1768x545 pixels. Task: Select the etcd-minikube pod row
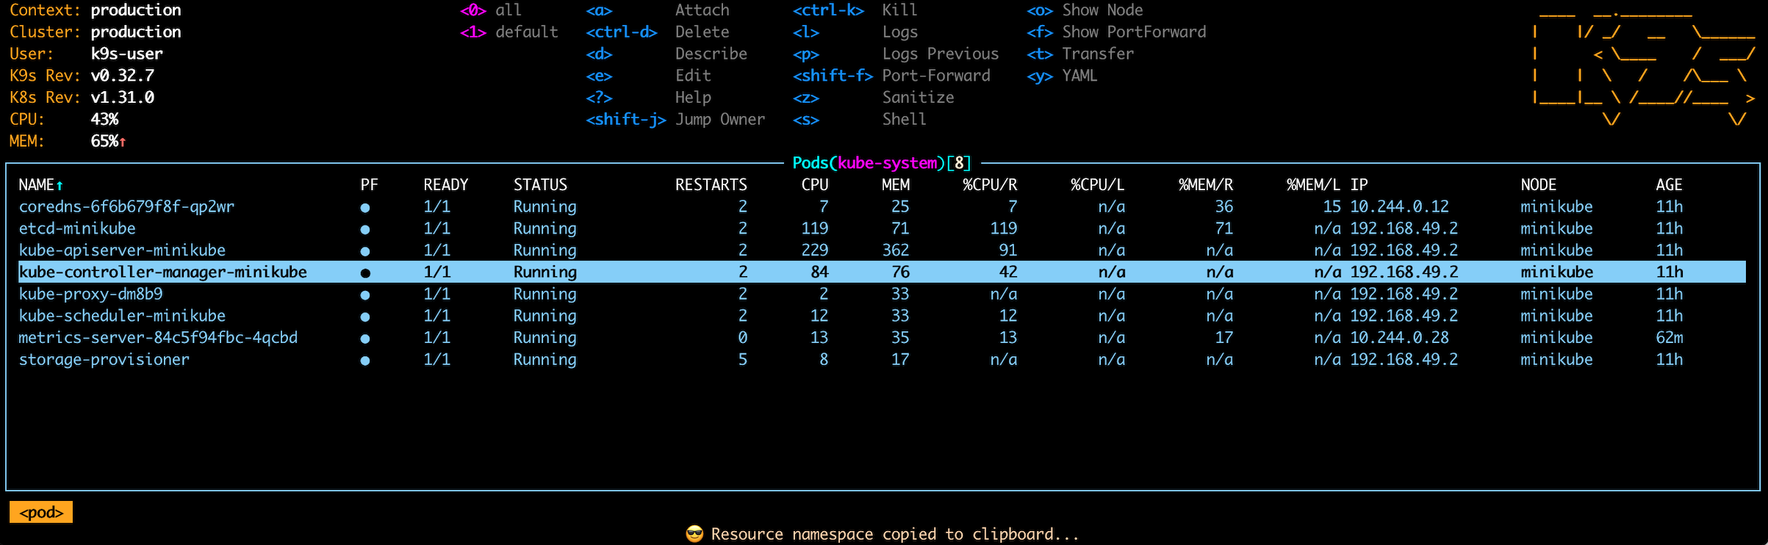pyautogui.click(x=882, y=228)
